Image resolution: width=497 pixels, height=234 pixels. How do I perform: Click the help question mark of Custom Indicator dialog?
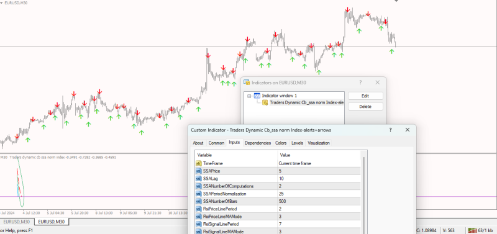coord(390,130)
